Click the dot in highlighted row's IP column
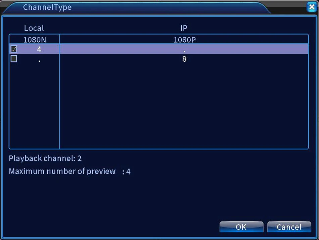 coord(184,51)
